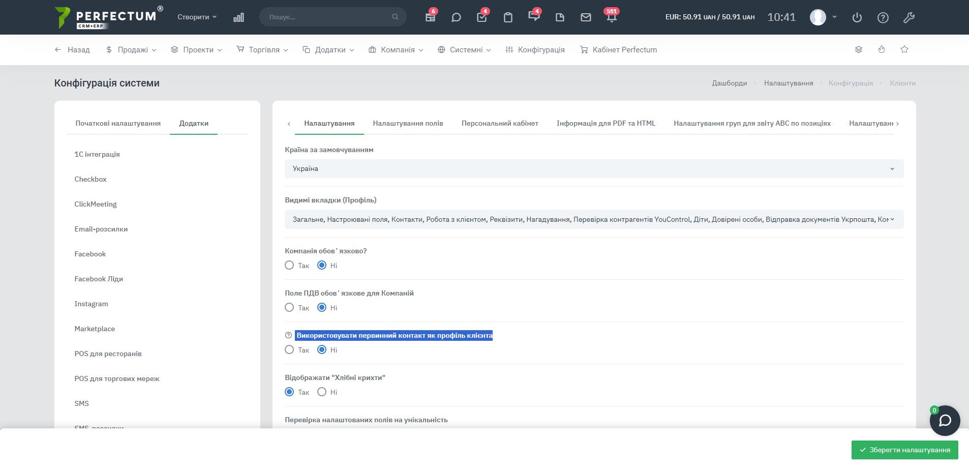
Task: Click the wrench settings icon
Action: tap(909, 17)
